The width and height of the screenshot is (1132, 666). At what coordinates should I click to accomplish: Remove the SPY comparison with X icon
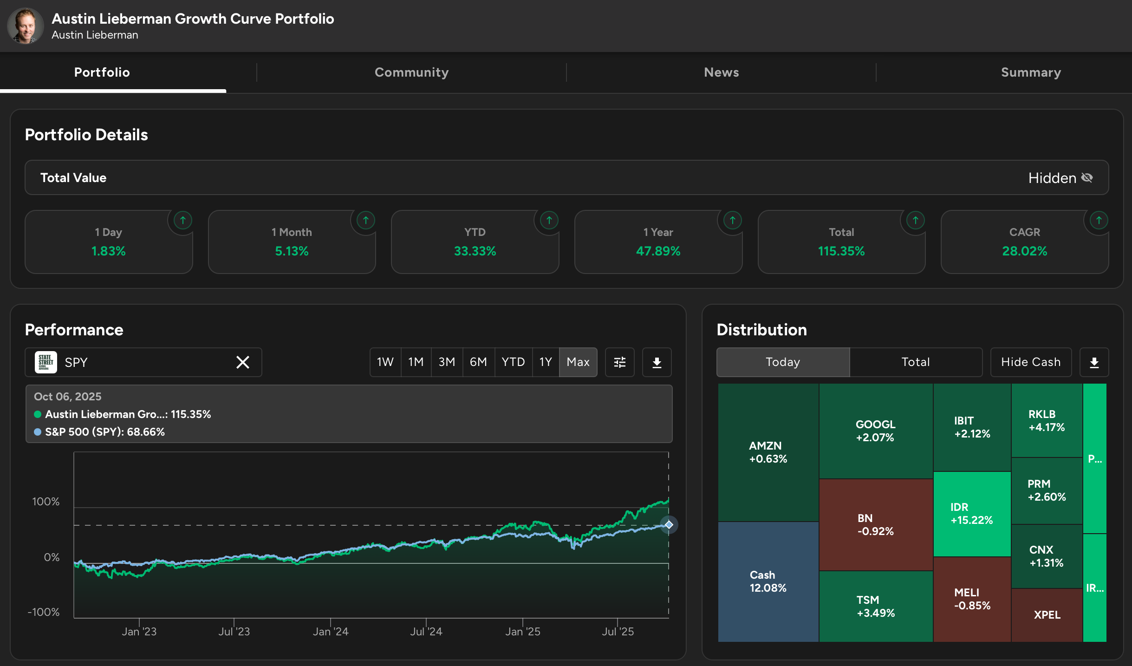click(242, 362)
